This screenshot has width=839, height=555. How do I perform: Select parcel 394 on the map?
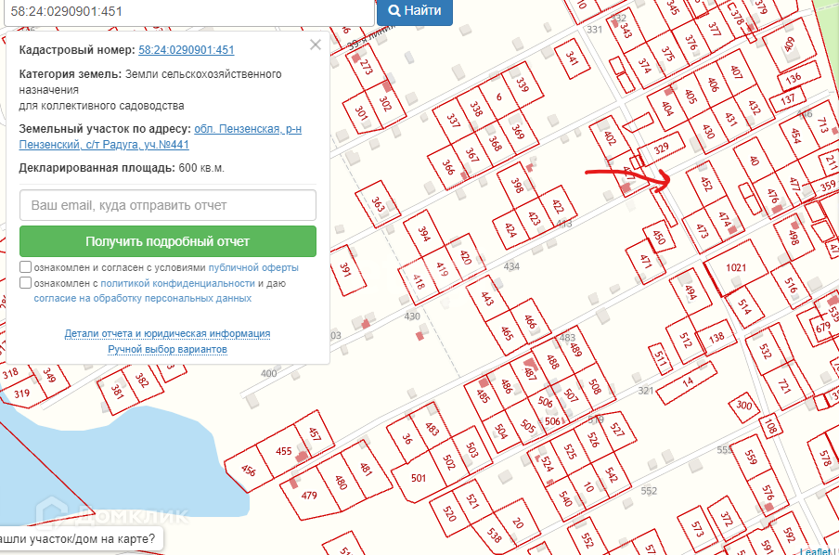point(424,234)
